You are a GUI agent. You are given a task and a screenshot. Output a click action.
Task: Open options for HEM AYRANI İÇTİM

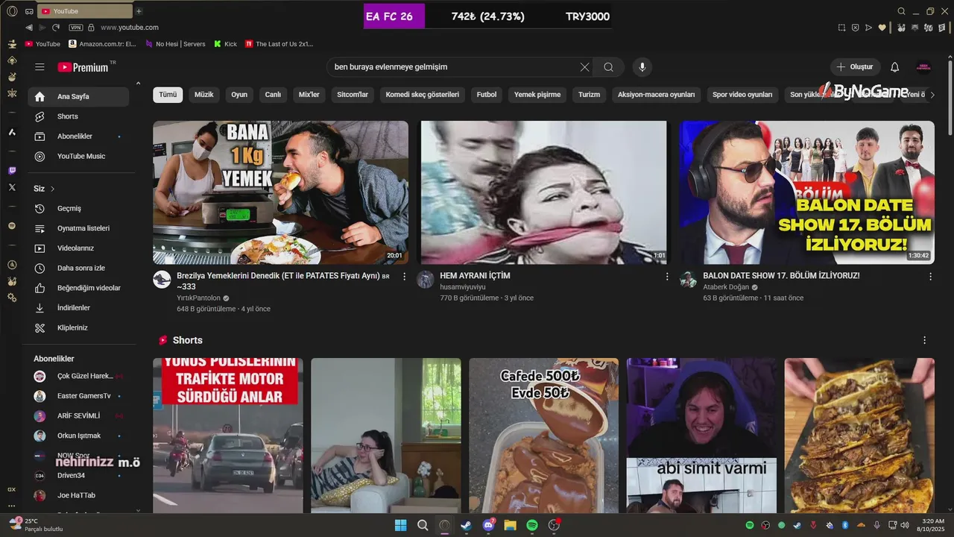point(667,277)
